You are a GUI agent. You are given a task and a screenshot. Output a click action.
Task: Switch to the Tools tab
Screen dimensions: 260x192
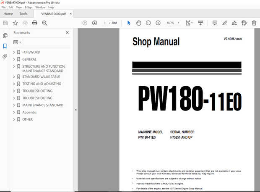[23, 14]
